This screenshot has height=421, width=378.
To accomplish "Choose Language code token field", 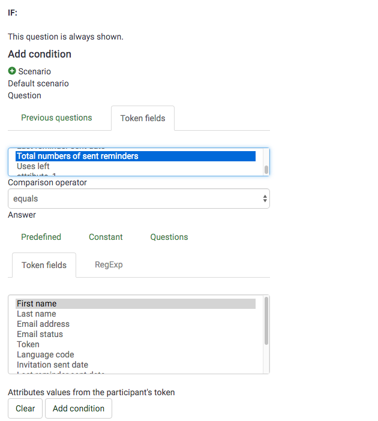I will (46, 354).
